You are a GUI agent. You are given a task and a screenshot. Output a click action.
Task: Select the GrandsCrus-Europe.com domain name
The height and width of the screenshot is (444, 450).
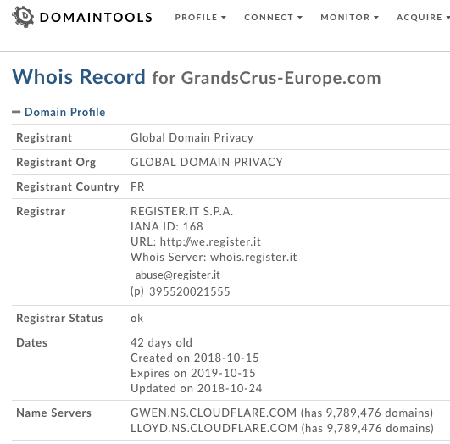(x=281, y=78)
